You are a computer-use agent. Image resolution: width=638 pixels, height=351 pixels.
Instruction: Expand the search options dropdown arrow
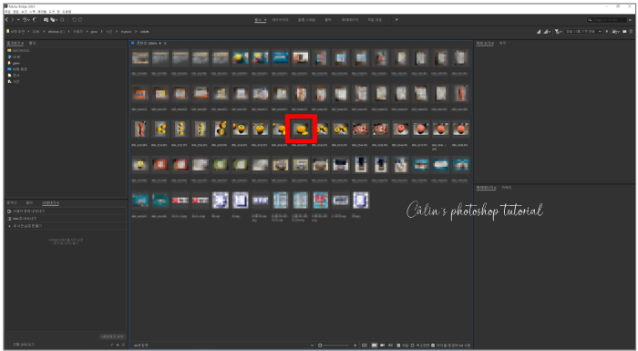tap(631, 19)
